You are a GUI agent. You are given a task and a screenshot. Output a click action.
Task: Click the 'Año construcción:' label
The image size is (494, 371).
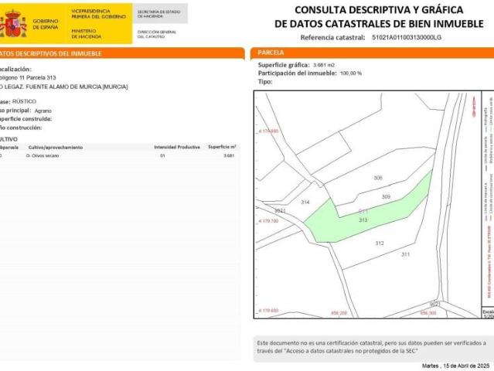click(x=21, y=128)
